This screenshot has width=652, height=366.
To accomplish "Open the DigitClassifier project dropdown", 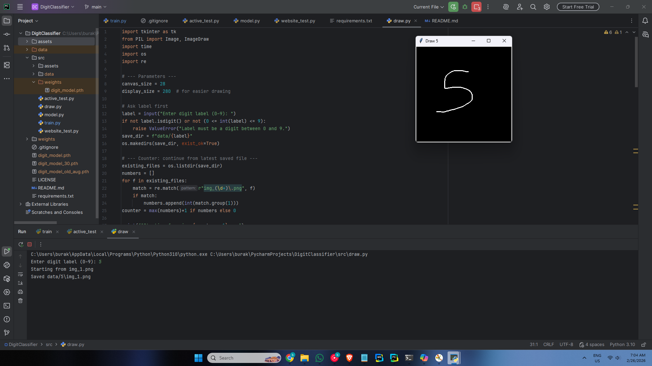I will tap(53, 7).
